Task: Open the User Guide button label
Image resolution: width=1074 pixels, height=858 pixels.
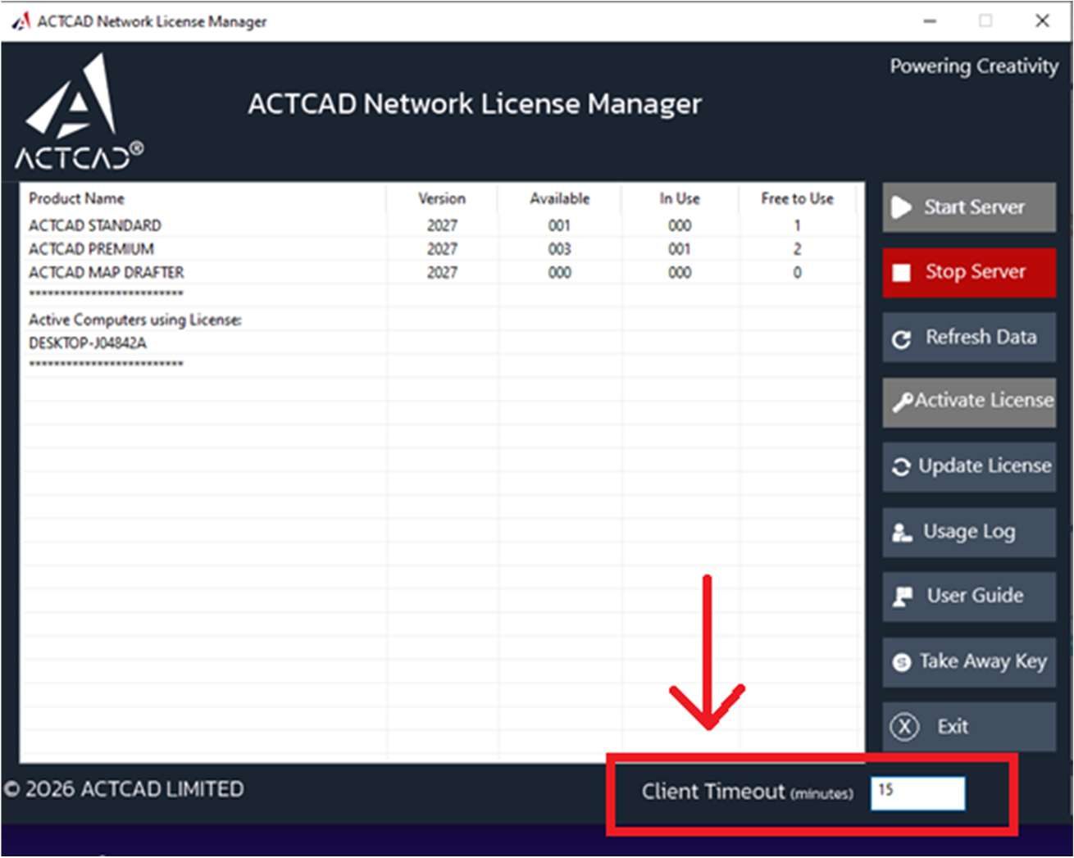Action: (x=975, y=595)
